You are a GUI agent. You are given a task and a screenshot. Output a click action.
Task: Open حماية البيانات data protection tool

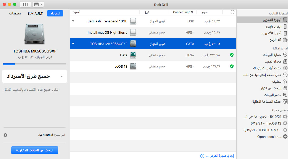[x=272, y=55]
